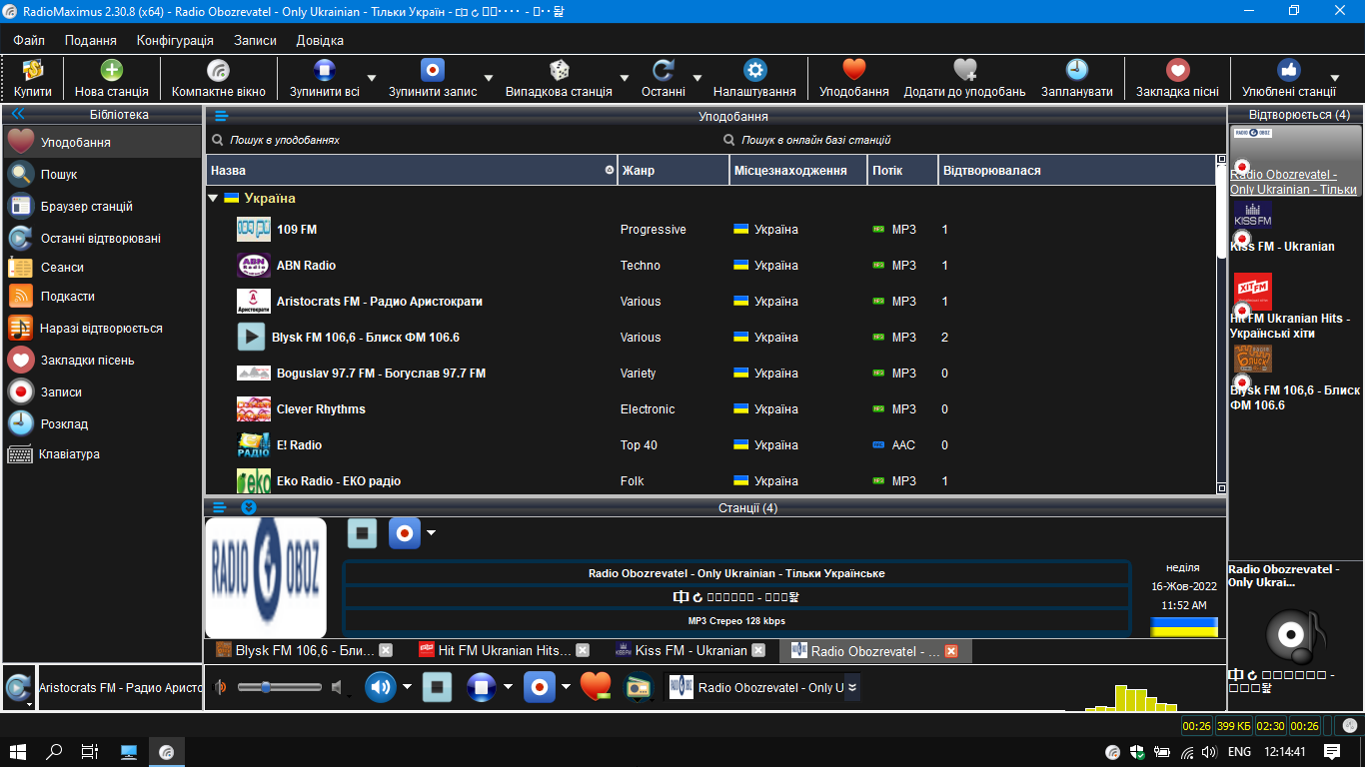The width and height of the screenshot is (1365, 767).
Task: Open the Windows Start menu
Action: coord(17,752)
